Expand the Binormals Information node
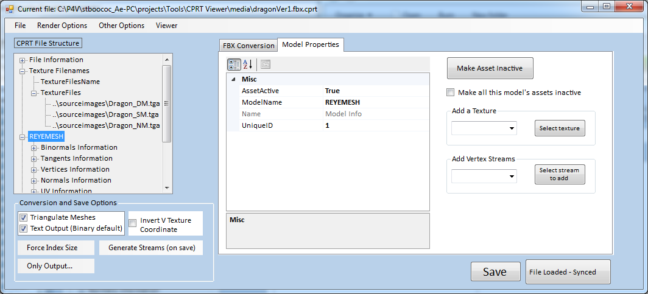 click(34, 148)
